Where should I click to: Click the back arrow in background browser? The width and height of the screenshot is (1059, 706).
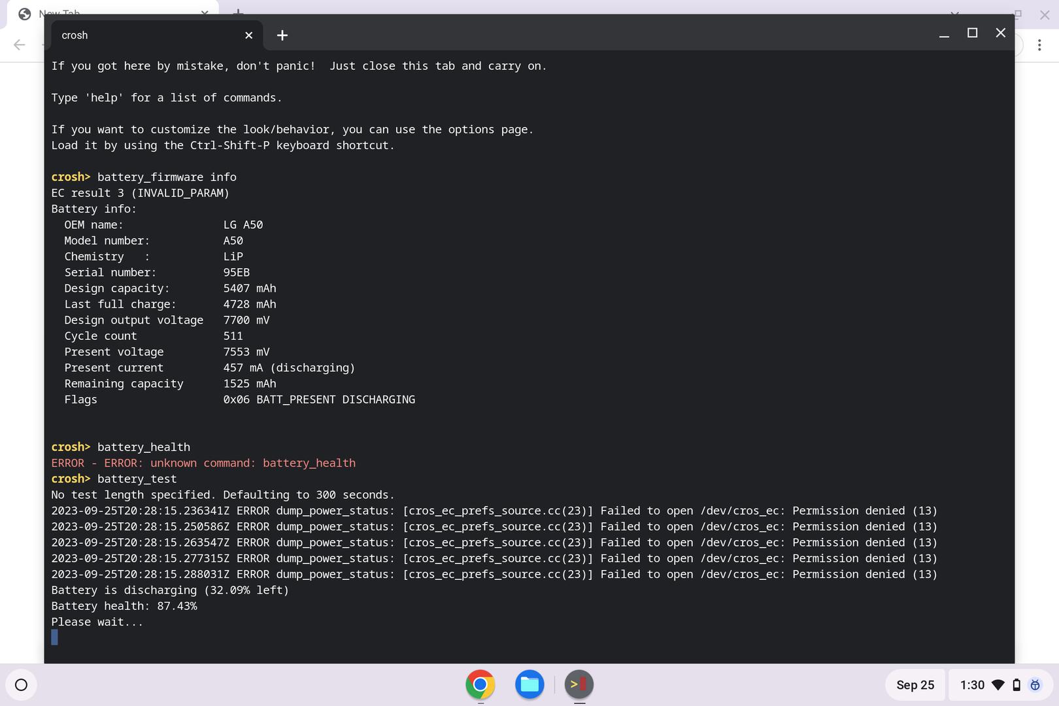pos(20,45)
